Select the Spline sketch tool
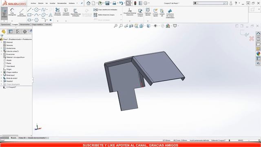Image resolution: width=261 pixels, height=147 pixels. point(44,10)
